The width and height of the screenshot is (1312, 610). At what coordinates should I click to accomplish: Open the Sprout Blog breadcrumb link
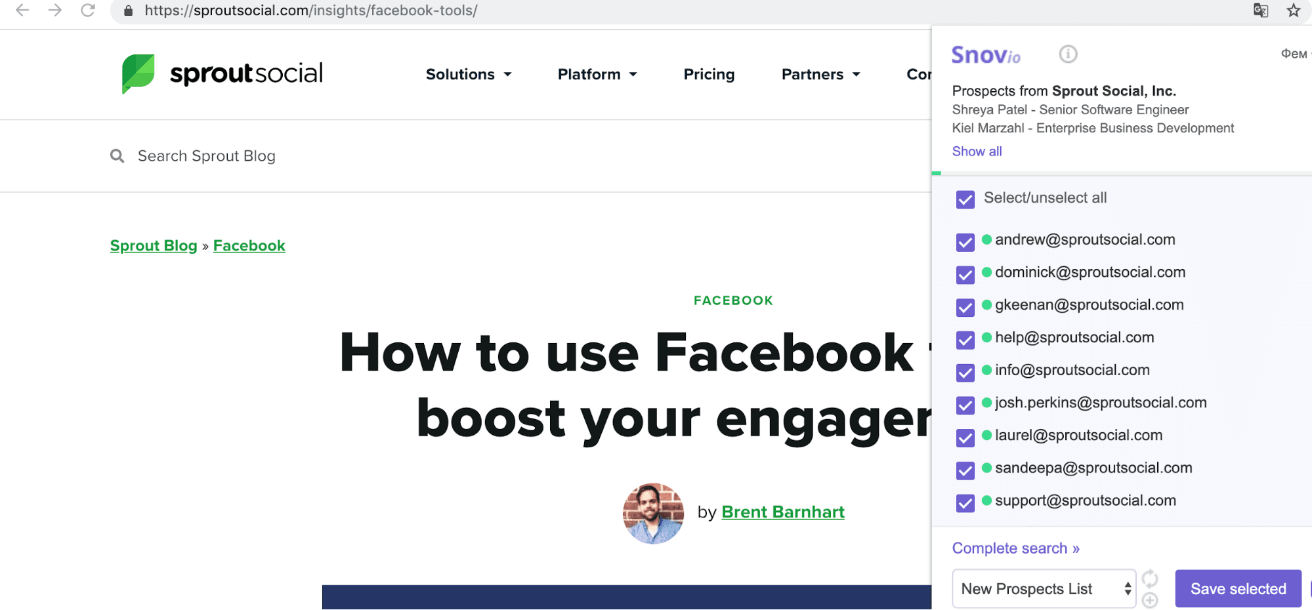(x=154, y=245)
